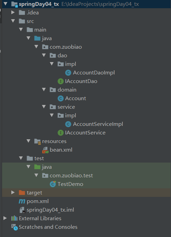Expand External Libraries node arrow

click(x=5, y=218)
